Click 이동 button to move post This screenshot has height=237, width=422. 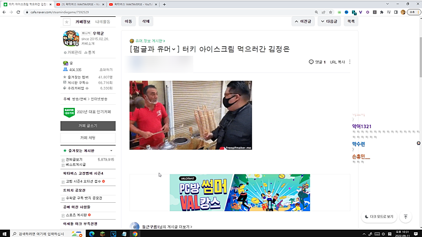[128, 21]
